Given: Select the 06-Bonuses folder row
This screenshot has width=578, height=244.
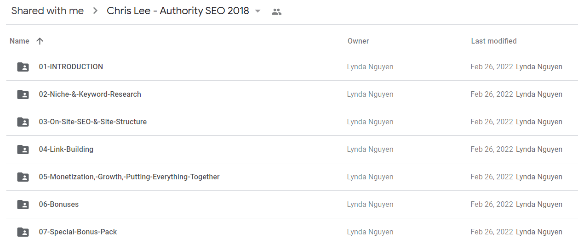Looking at the screenshot, I should click(292, 205).
